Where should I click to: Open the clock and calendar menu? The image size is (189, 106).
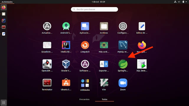(98, 2)
